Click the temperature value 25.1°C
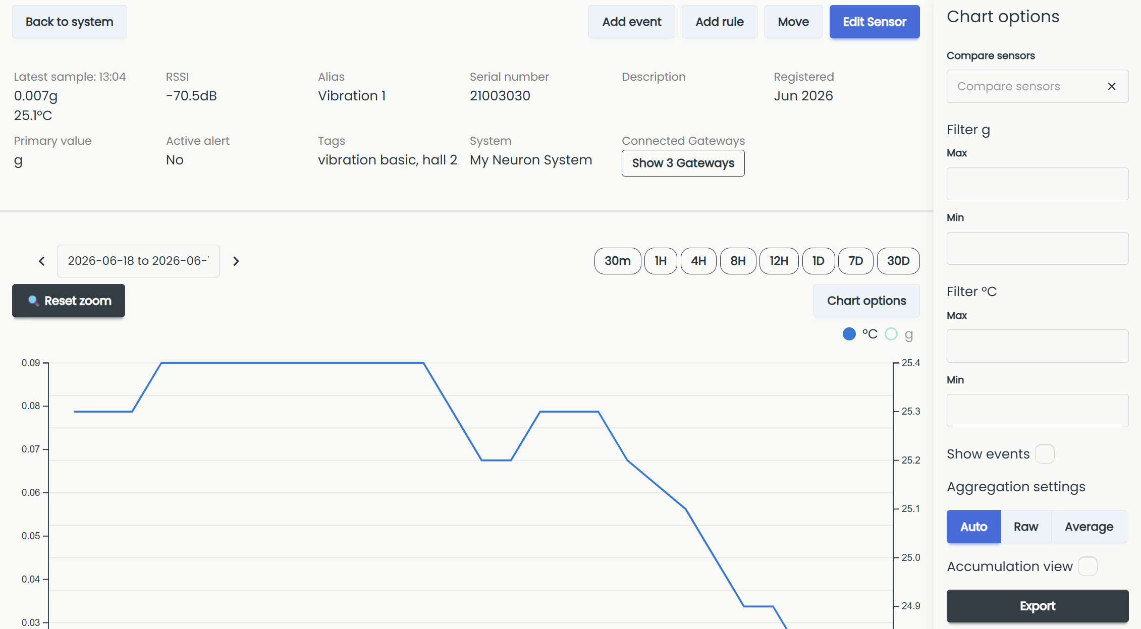 (x=33, y=116)
